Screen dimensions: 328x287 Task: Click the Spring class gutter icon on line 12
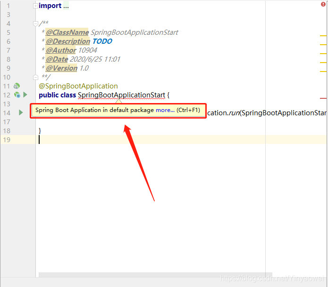(17, 95)
